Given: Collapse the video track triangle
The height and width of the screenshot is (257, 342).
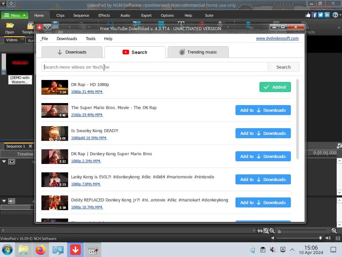Looking at the screenshot, I should [x=4, y=162].
